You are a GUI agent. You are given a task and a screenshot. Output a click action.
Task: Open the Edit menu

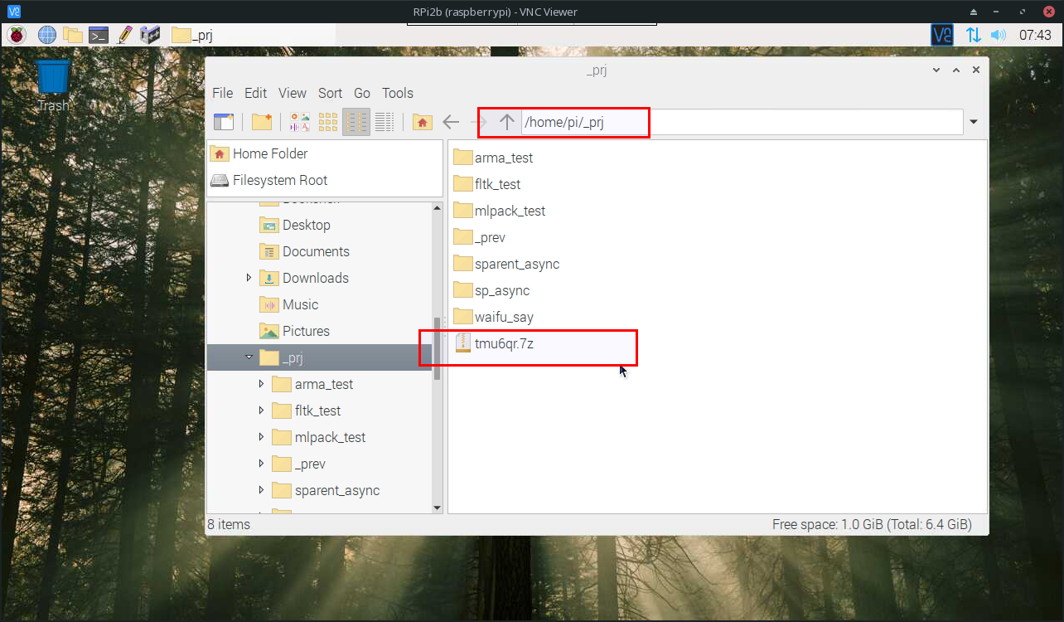click(255, 93)
